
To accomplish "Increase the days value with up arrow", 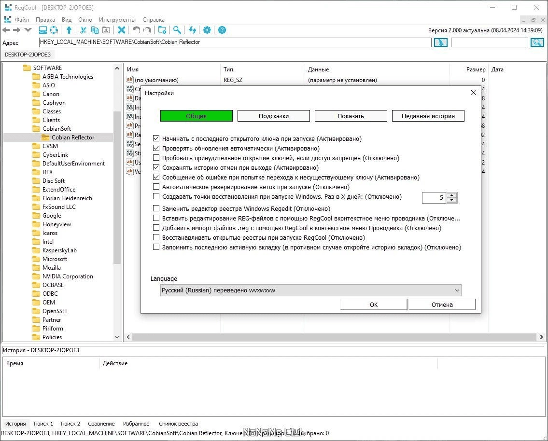I will tap(451, 195).
